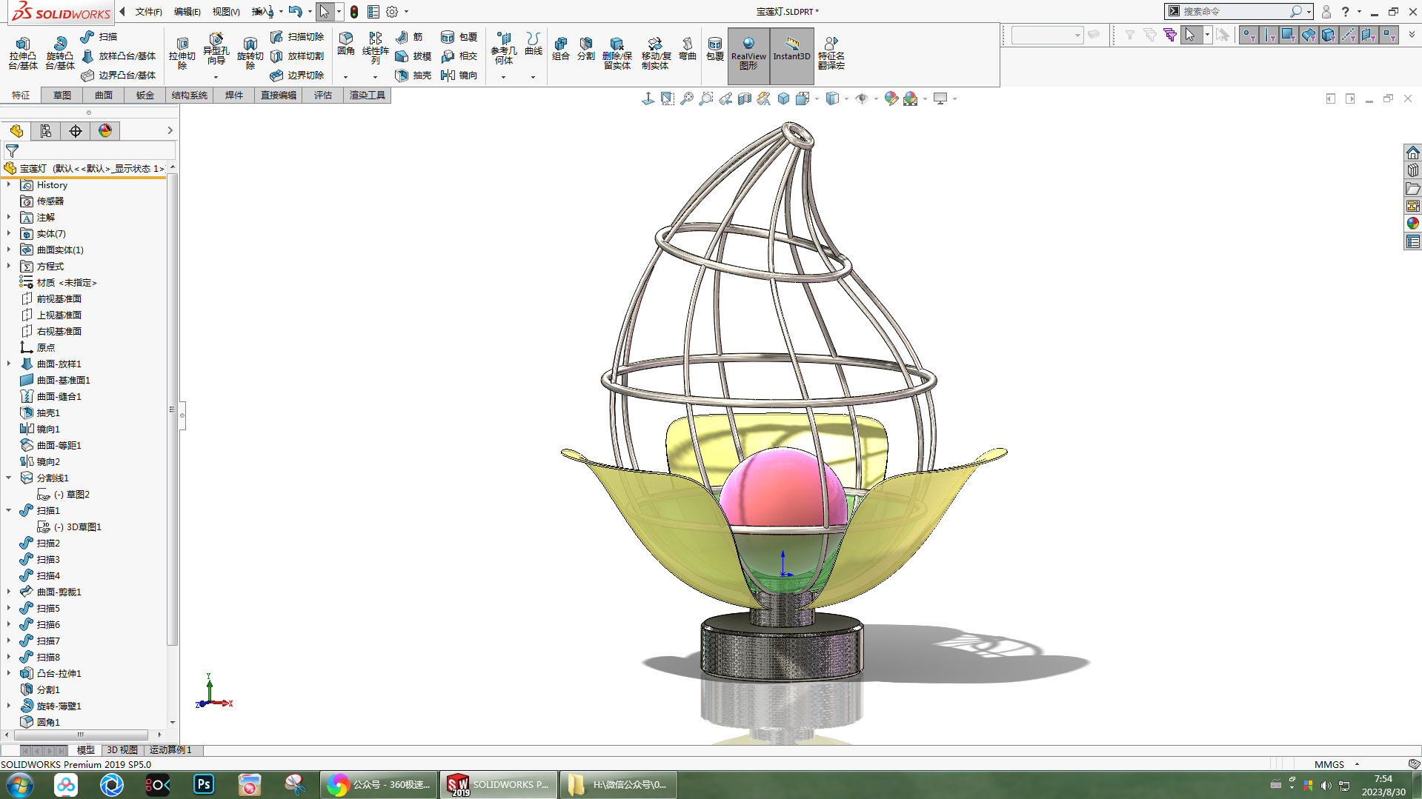Select the 弯曲 flex tool
The height and width of the screenshot is (799, 1422).
(688, 49)
